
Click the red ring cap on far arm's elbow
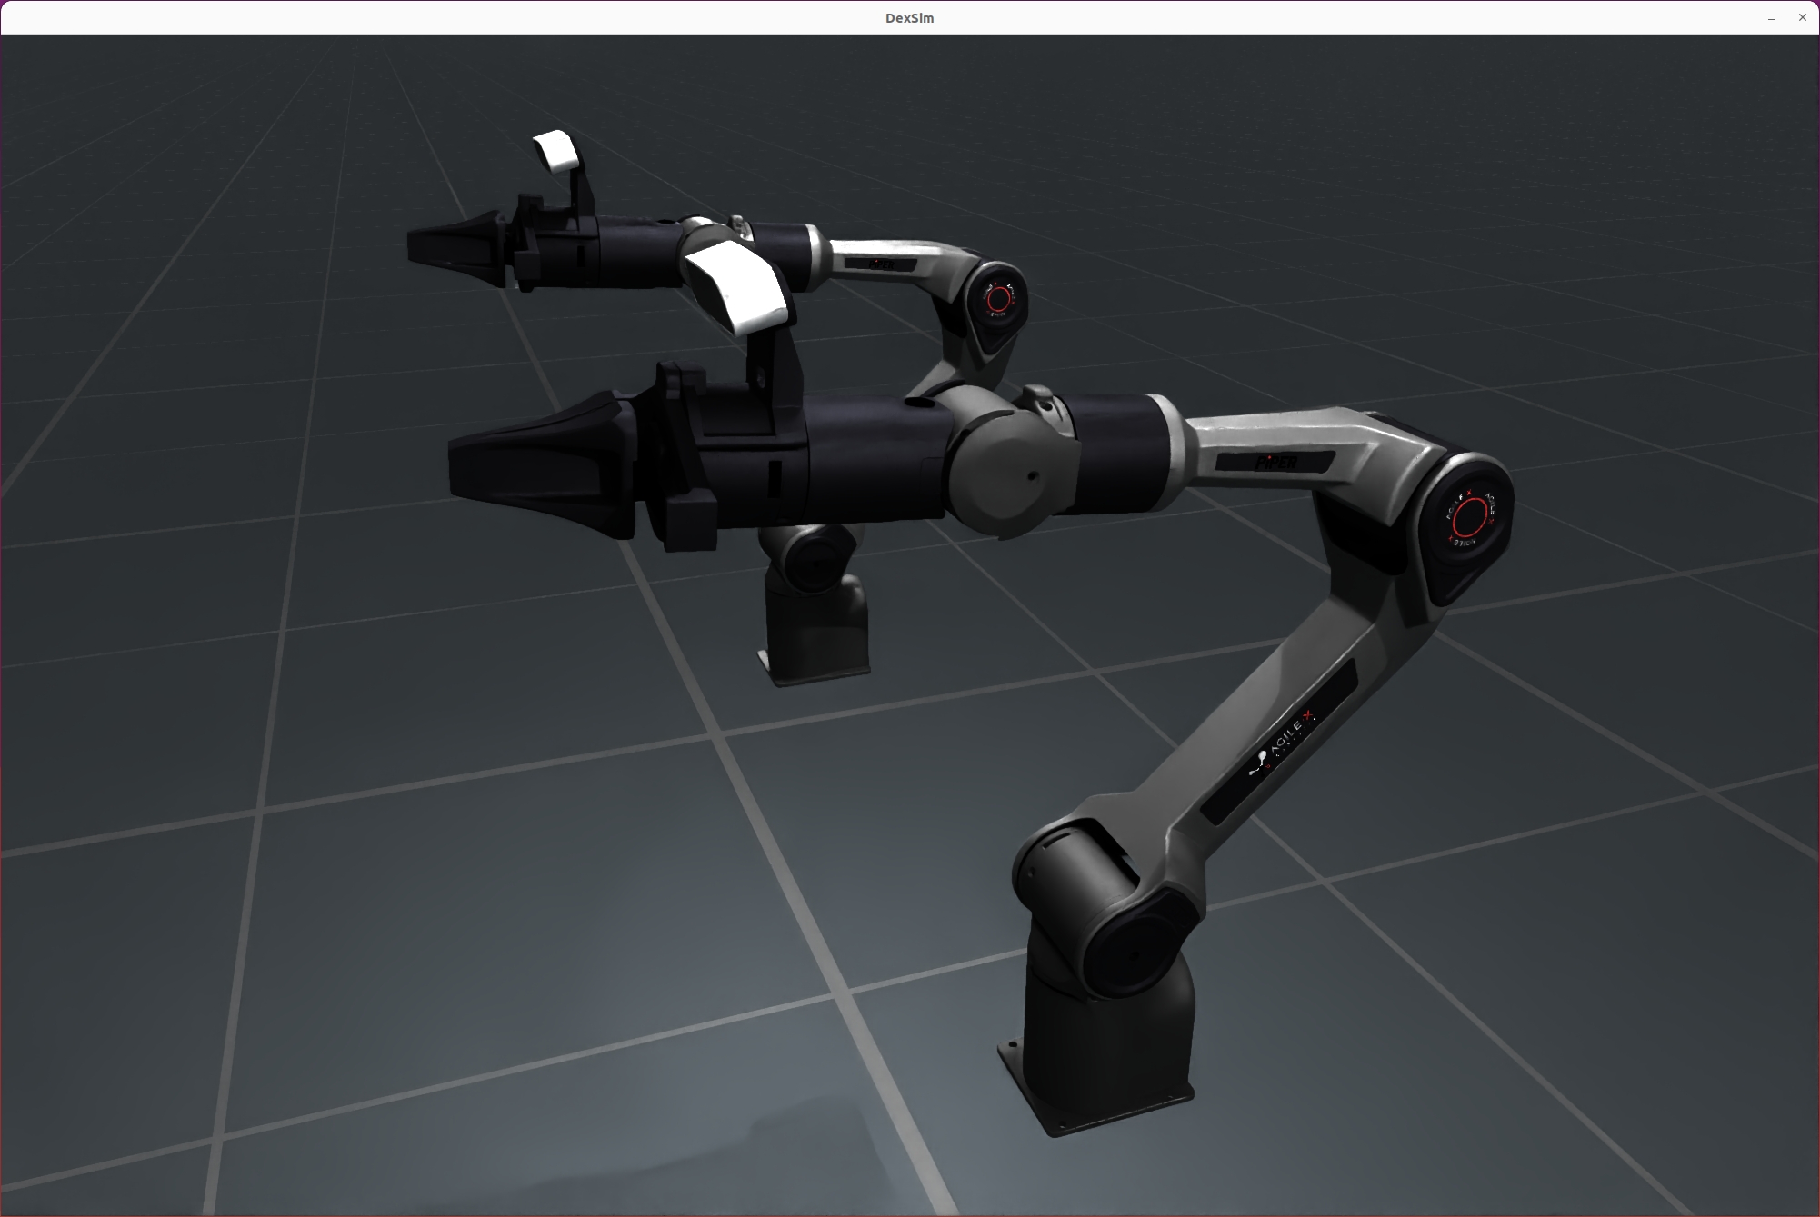pos(999,299)
